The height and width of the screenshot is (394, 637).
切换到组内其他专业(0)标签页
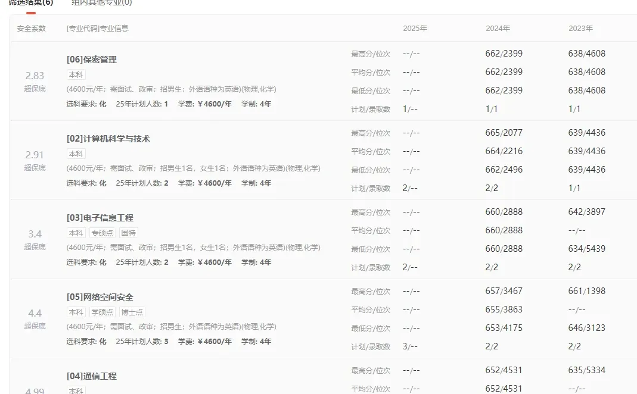[x=101, y=3]
